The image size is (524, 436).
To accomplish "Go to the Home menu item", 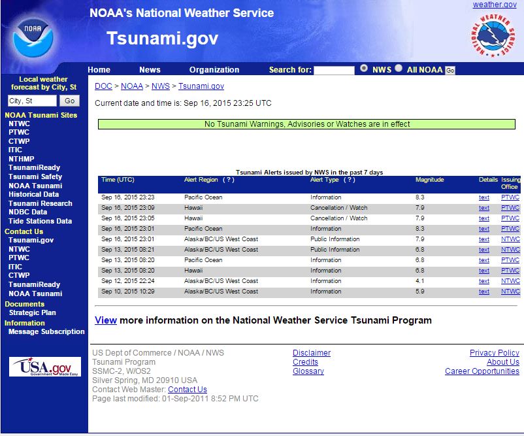I will tap(99, 70).
